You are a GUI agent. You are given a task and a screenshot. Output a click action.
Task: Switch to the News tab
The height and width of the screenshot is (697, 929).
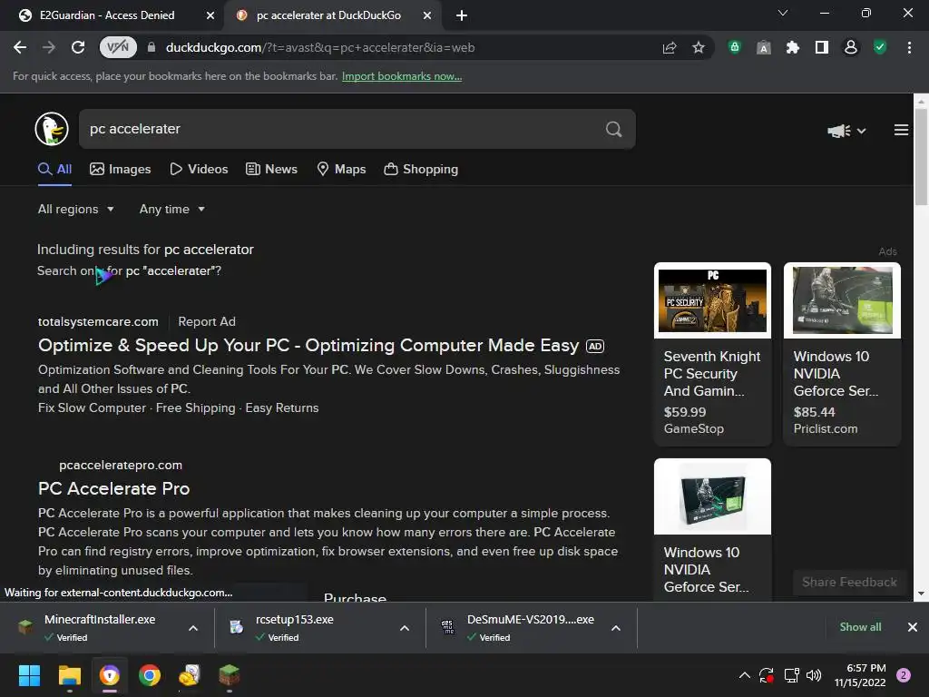[271, 169]
